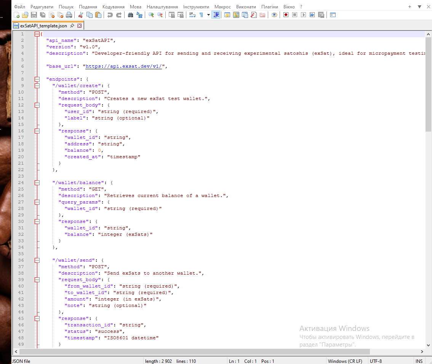This screenshot has height=364, width=432.
Task: Redo the last undone action
Action: coord(119,15)
